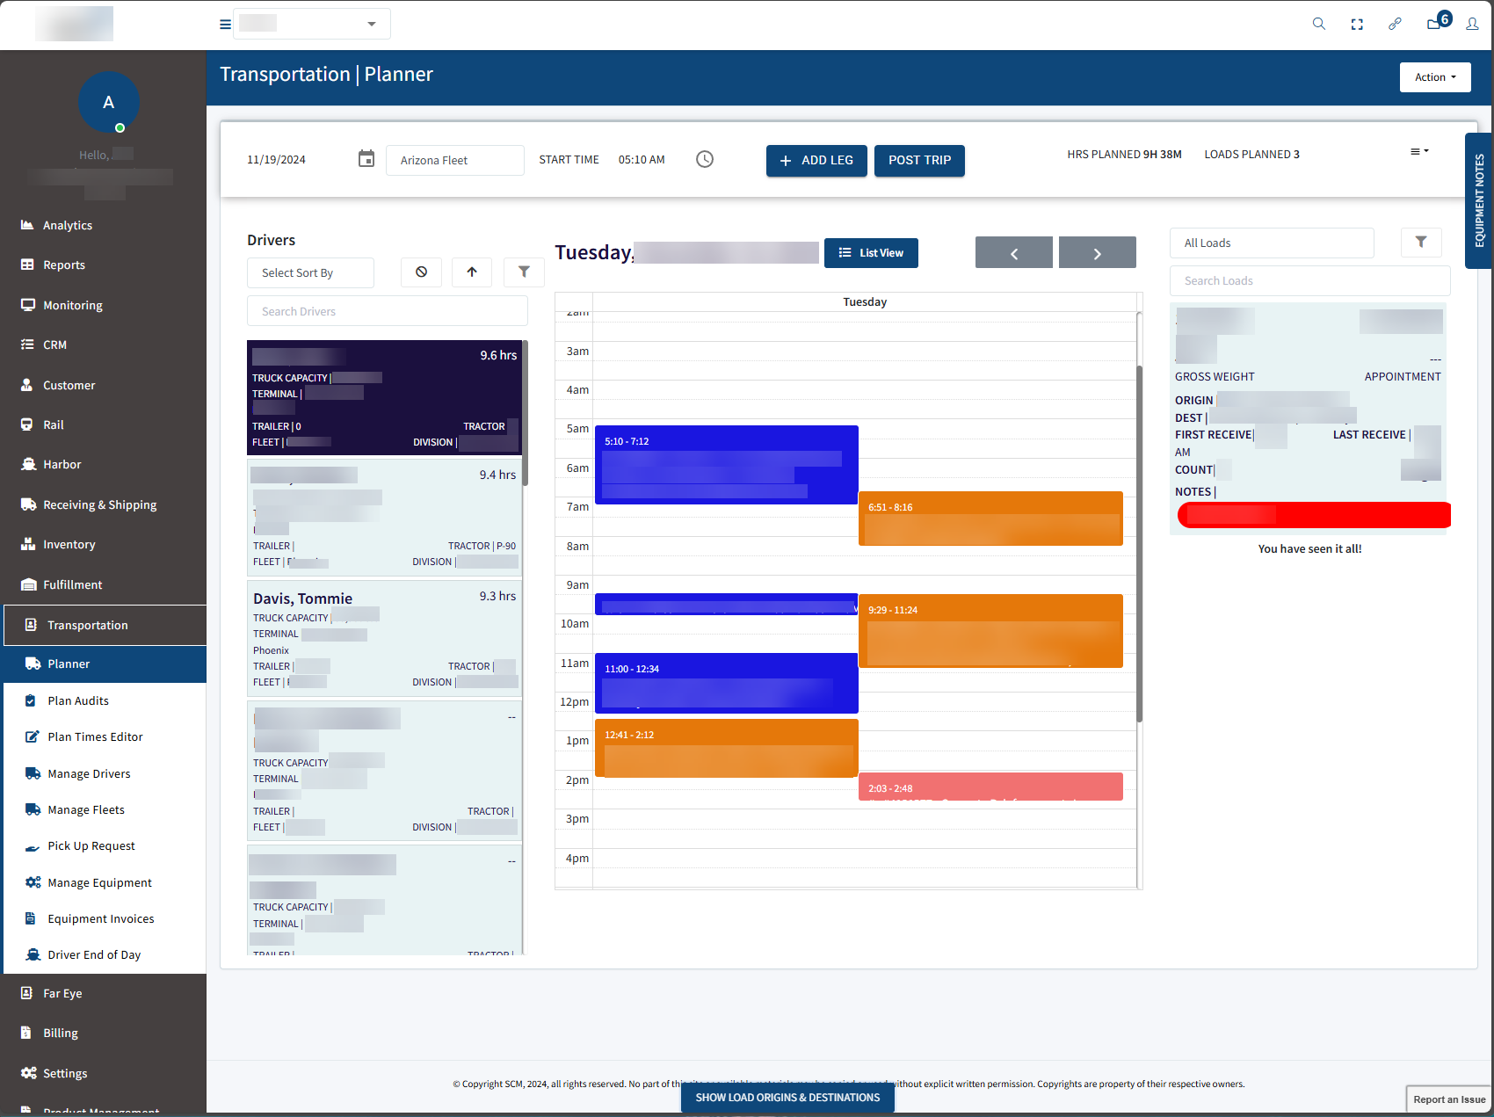Open the start time clock icon
The image size is (1494, 1117).
pos(705,159)
